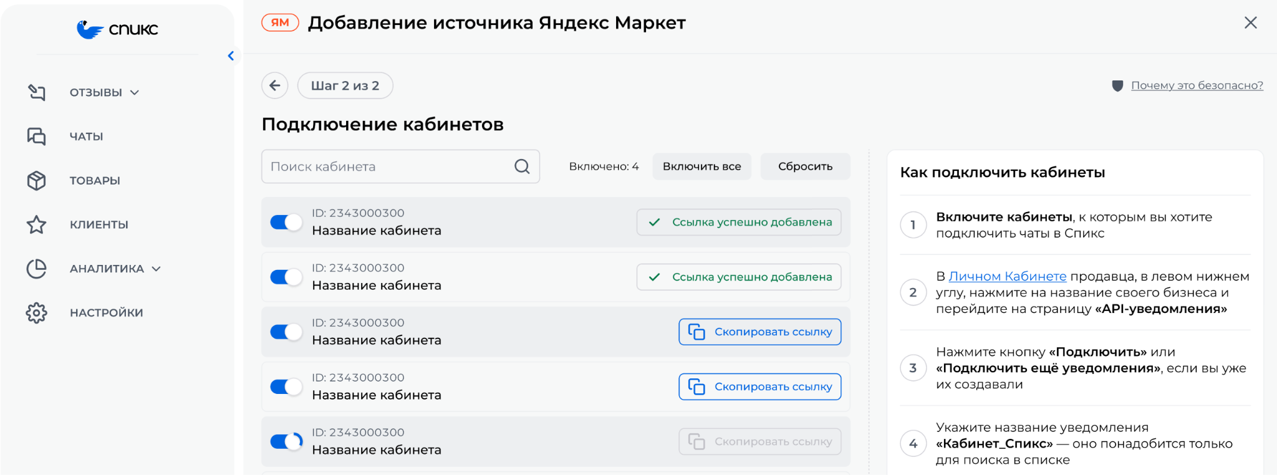Click the Подключение кабинетов heading

click(383, 125)
